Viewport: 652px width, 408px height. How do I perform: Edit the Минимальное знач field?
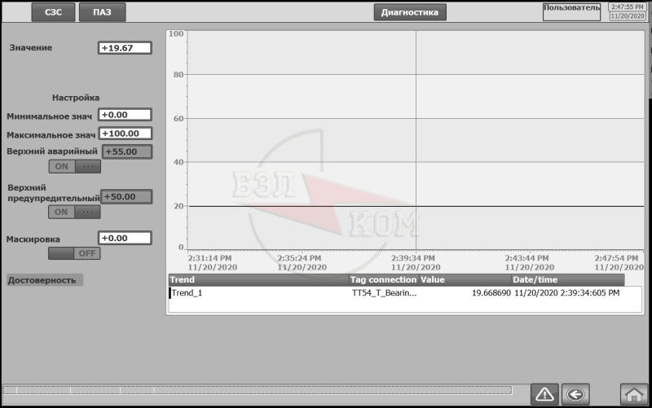click(125, 115)
